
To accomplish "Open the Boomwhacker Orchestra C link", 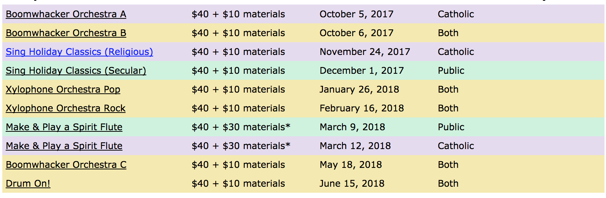I will [66, 165].
